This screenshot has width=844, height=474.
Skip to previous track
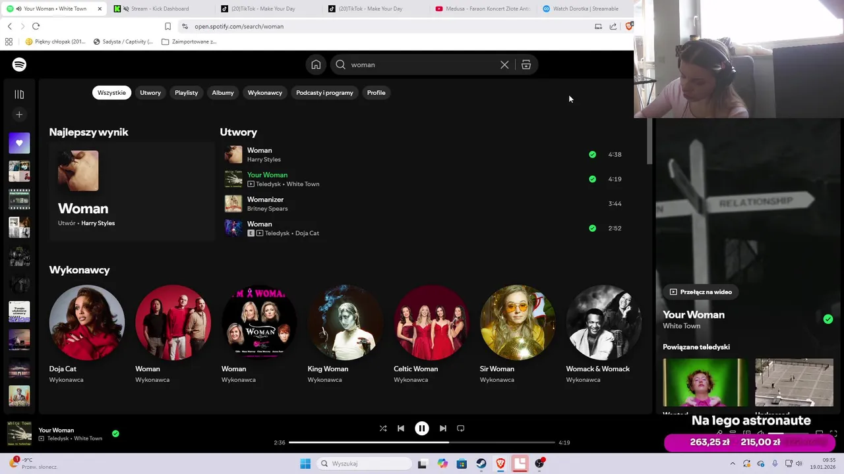point(401,429)
